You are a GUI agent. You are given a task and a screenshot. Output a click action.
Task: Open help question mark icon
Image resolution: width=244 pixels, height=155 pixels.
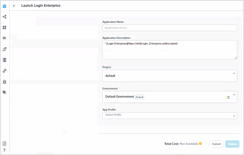5,150
